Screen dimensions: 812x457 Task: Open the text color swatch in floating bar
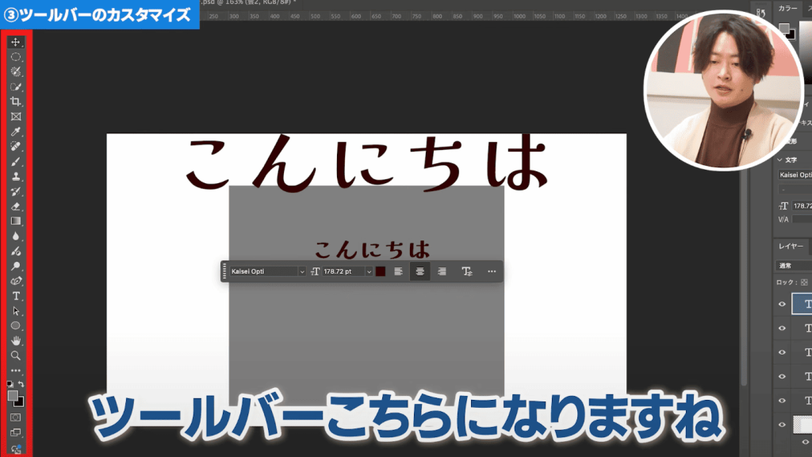point(381,271)
